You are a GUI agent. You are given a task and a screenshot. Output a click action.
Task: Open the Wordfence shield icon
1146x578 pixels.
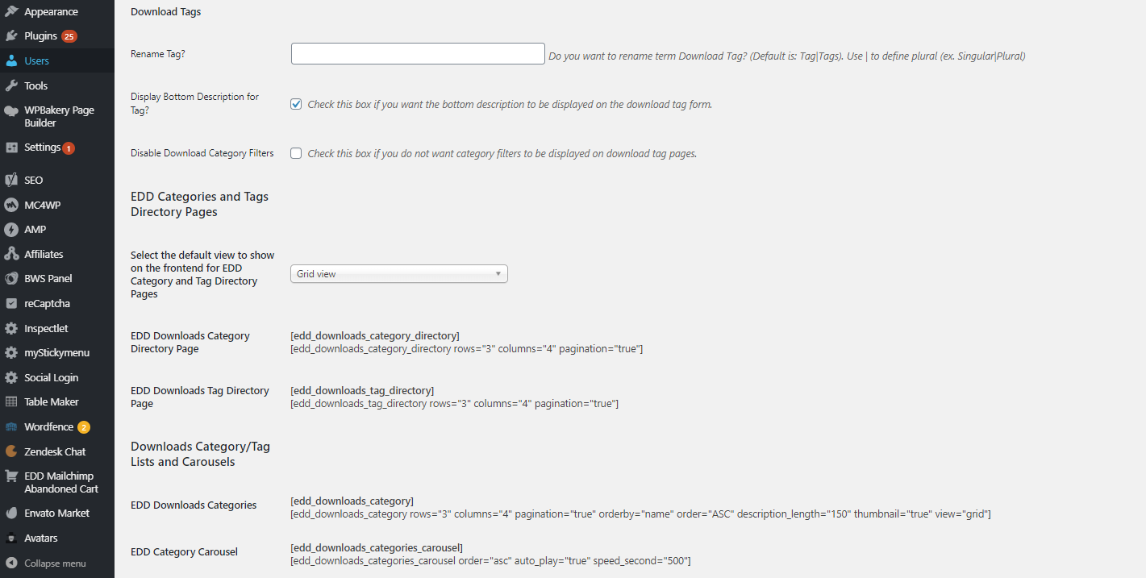(11, 427)
